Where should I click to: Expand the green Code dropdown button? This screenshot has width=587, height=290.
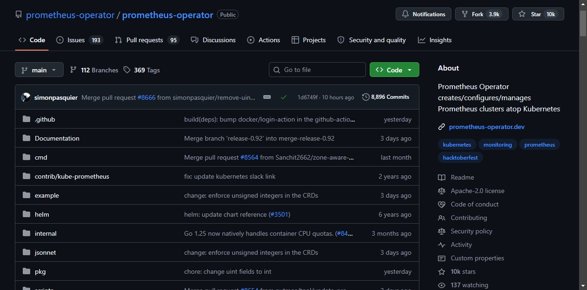(394, 70)
